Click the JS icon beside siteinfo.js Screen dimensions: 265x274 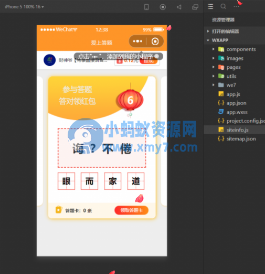click(221, 130)
